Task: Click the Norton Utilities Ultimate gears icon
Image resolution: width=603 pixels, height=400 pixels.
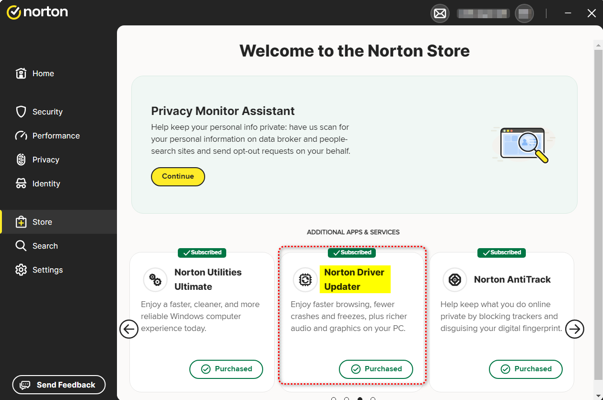Action: coord(155,280)
